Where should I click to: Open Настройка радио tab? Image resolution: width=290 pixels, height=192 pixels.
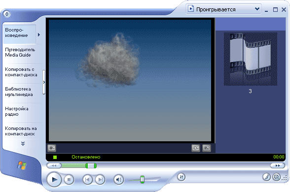[x=17, y=111]
